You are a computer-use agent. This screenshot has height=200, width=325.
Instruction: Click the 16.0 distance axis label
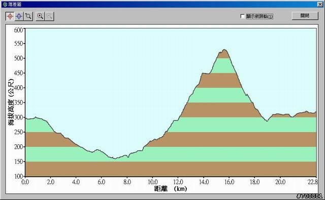point(229,182)
